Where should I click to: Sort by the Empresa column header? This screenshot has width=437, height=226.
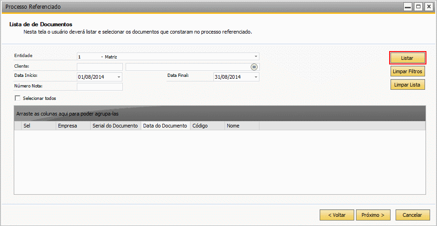point(73,126)
